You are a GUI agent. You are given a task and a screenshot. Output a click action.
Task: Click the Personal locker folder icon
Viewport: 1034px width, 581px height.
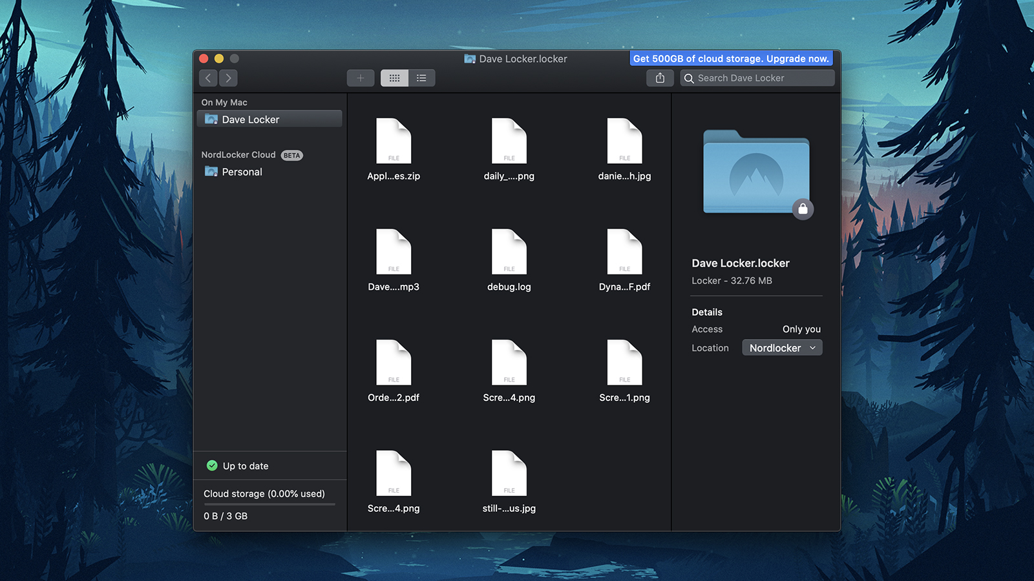tap(211, 172)
